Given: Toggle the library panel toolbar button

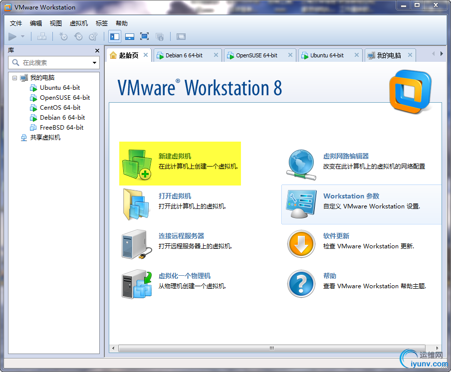Looking at the screenshot, I should (115, 36).
